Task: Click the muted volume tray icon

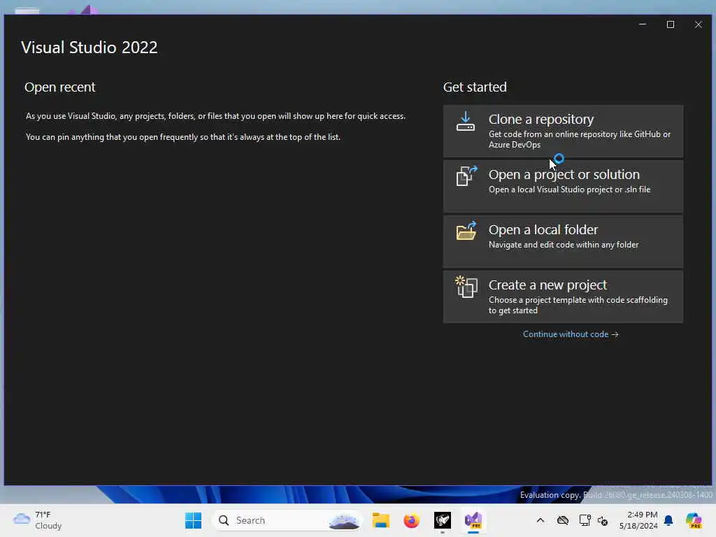Action: coord(603,520)
